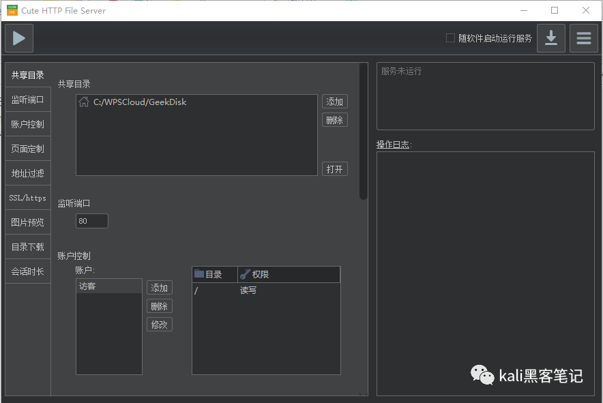Screen dimensions: 603x403
Task: Select the 会话时长 tab
Action: (x=28, y=271)
